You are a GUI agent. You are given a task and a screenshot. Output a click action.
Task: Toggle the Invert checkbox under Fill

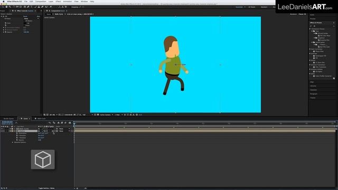pos(24,25)
